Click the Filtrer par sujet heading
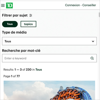This screenshot has width=100, height=100. point(15,15)
